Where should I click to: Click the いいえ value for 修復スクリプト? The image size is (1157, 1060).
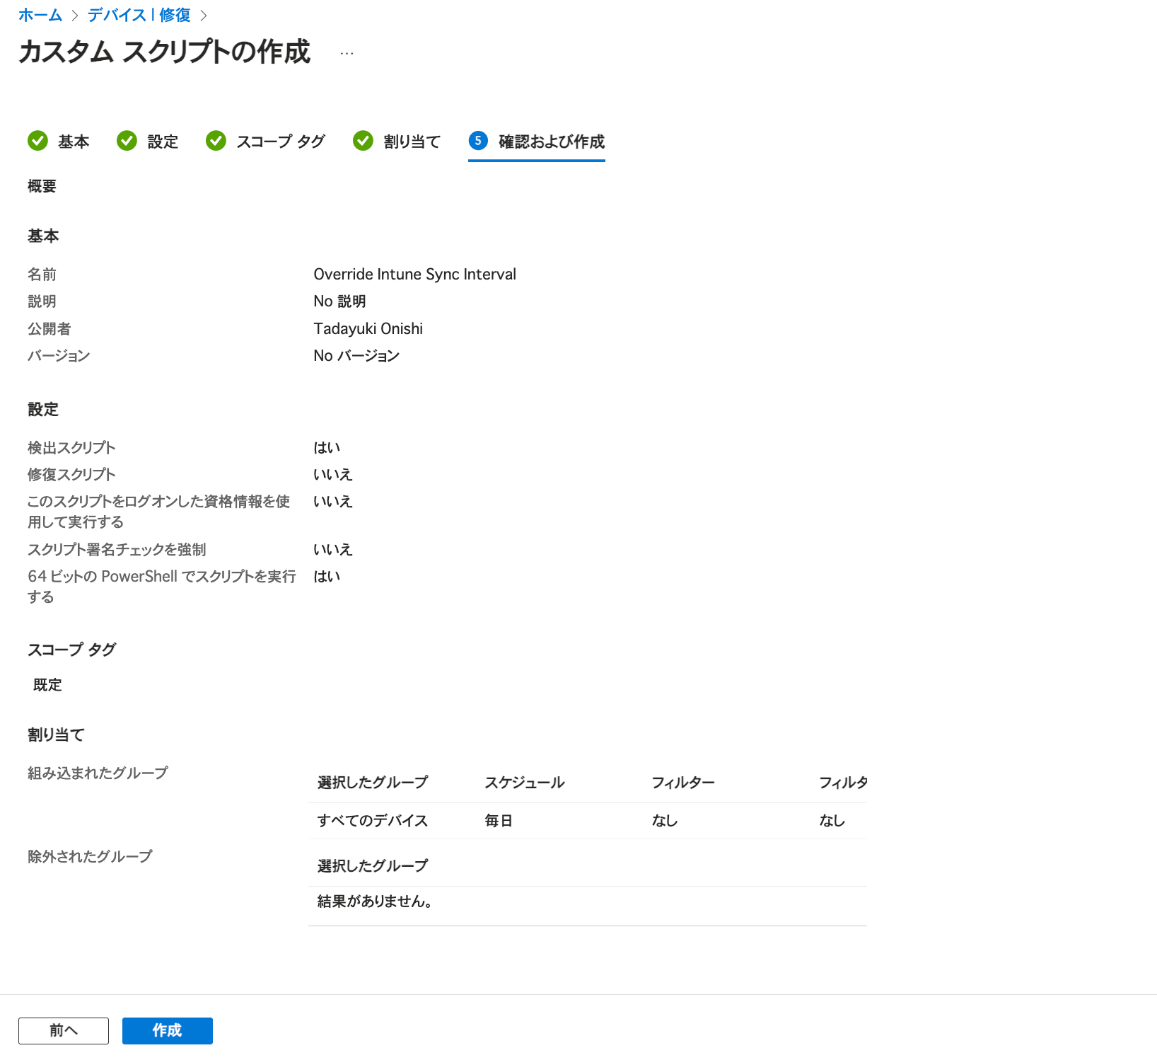tap(332, 475)
